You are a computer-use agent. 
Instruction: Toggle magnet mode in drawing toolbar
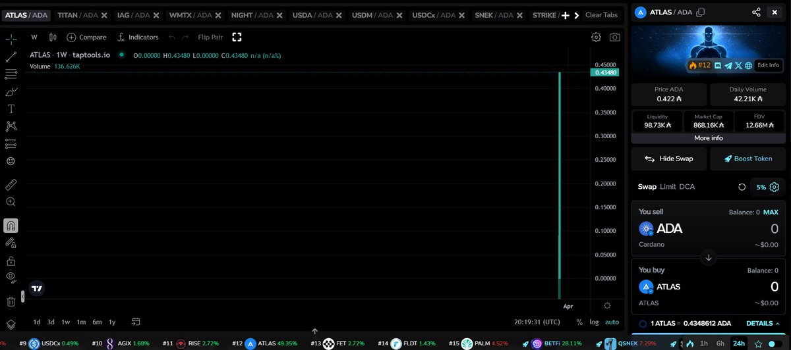pos(11,226)
